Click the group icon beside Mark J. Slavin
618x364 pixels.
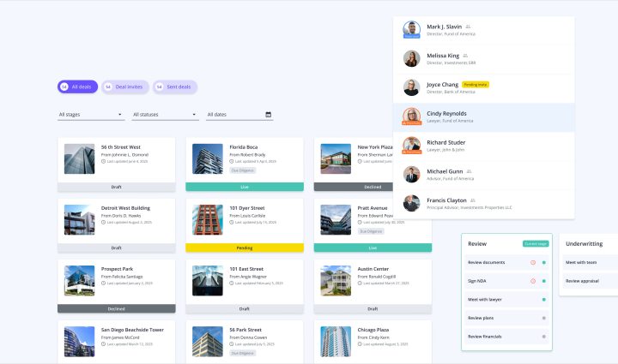pos(468,27)
